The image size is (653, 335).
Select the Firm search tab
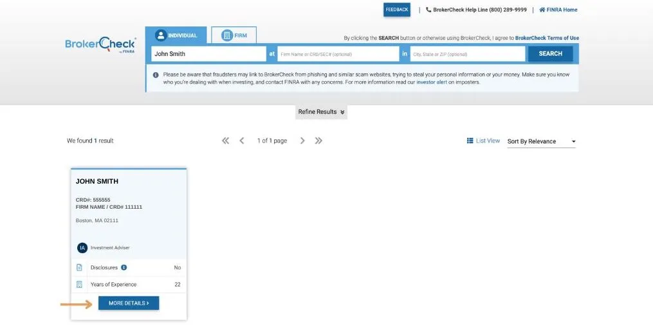point(234,35)
